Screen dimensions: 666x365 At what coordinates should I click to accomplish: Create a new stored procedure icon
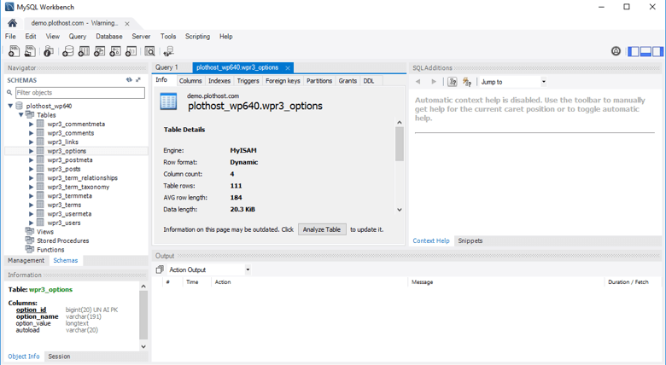(115, 51)
